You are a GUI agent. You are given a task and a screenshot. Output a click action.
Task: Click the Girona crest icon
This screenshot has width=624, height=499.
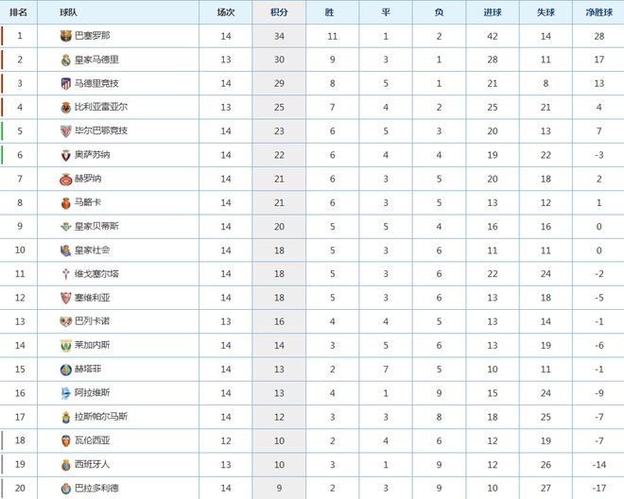tap(65, 180)
